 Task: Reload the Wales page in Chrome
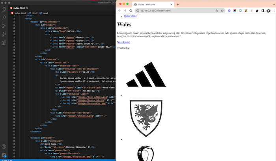pos(131,11)
